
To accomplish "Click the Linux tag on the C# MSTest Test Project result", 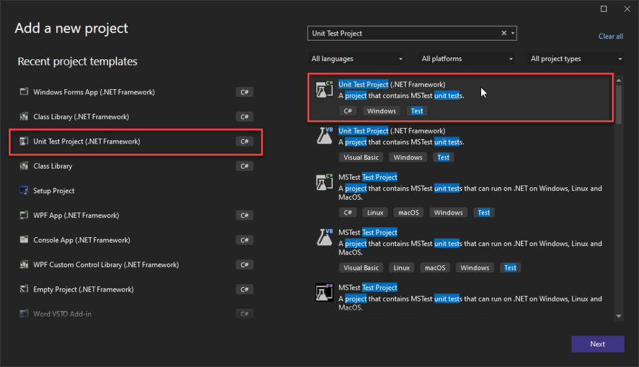I will tap(375, 212).
